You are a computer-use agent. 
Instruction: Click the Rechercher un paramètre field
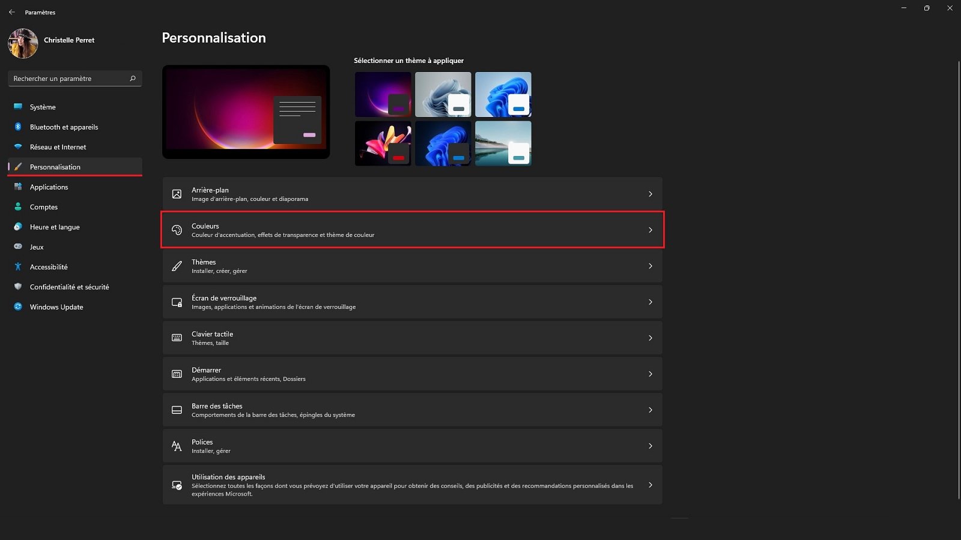click(69, 79)
